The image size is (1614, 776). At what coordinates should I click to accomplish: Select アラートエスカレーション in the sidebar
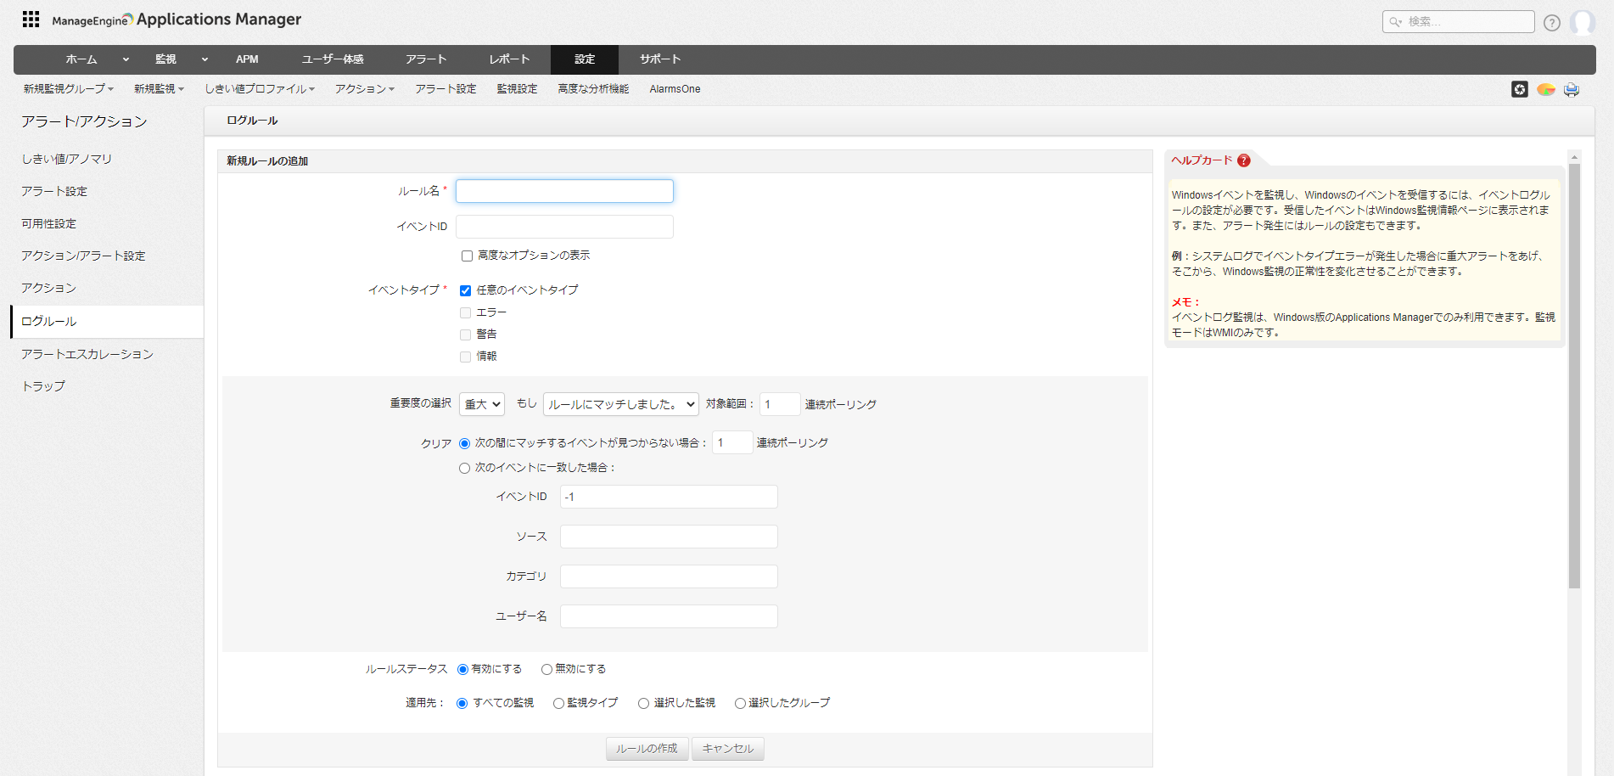click(x=87, y=354)
